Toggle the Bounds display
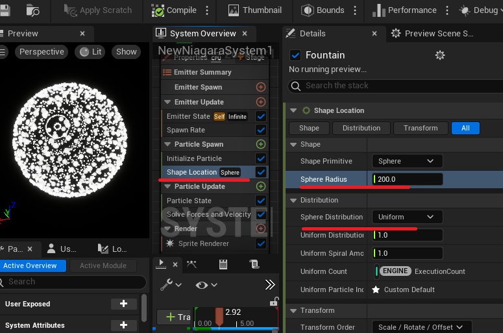Viewport: 503px width, 333px height. (x=323, y=10)
